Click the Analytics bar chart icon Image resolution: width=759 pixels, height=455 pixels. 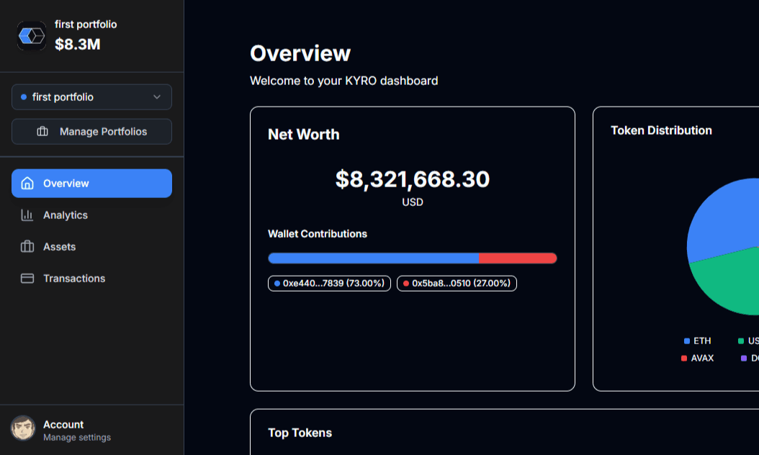tap(27, 215)
